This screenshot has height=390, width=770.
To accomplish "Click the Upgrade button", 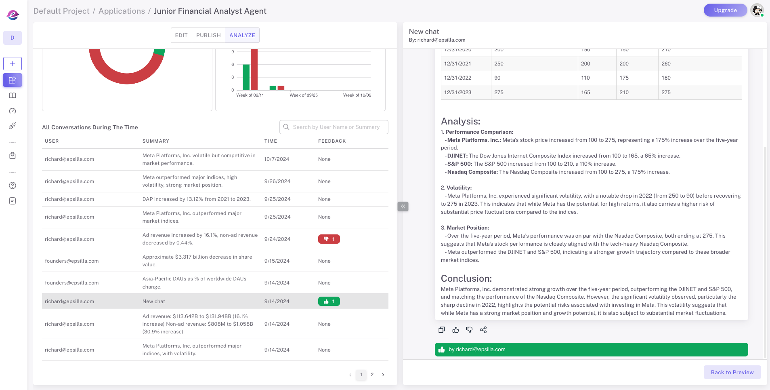I will click(x=725, y=10).
